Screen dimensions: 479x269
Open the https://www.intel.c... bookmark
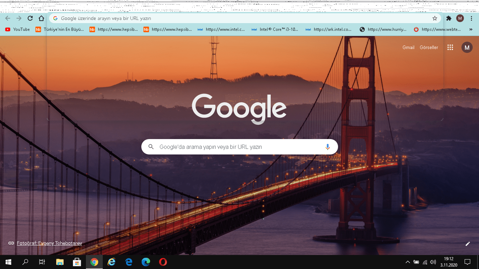[221, 29]
